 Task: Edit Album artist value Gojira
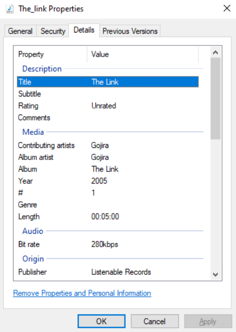(100, 157)
